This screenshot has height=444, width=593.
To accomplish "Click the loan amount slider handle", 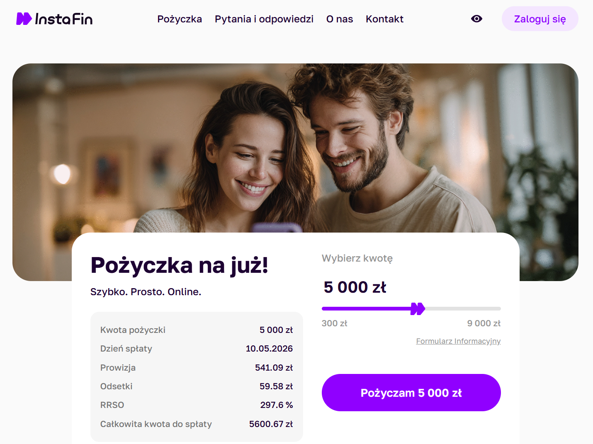I will tap(418, 308).
